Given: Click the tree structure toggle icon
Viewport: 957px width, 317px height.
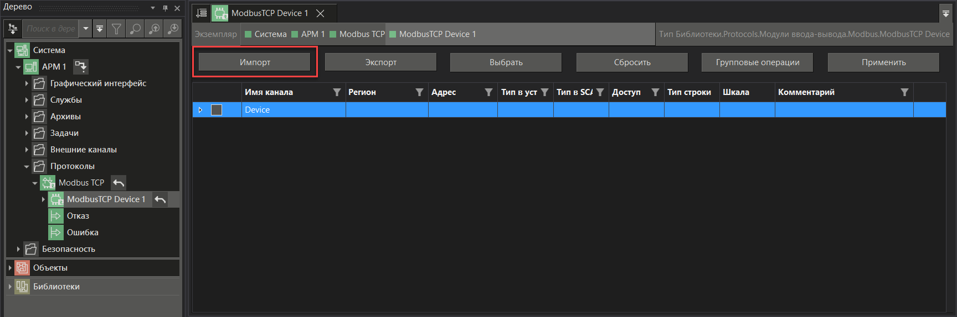Looking at the screenshot, I should click(13, 29).
